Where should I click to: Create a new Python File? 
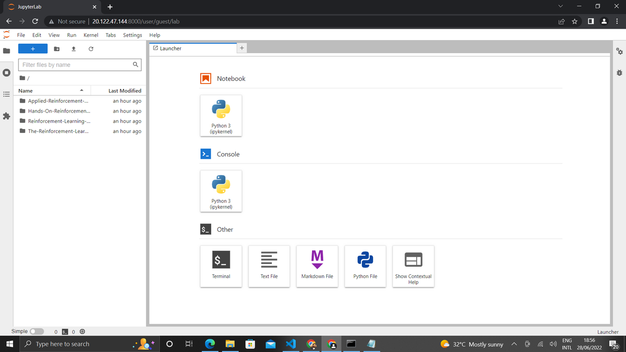coord(365,266)
